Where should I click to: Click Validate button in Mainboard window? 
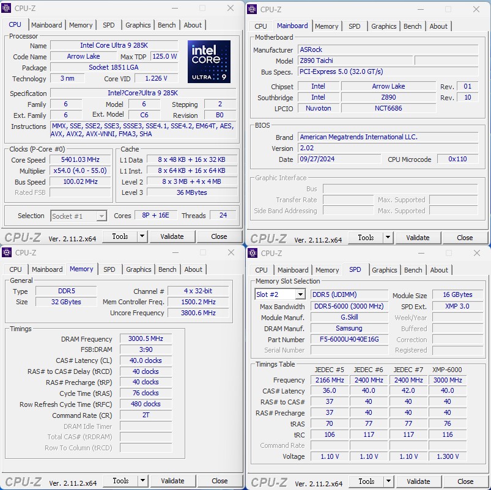(418, 238)
